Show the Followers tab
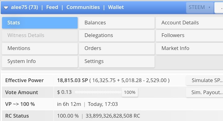 (x=190, y=35)
